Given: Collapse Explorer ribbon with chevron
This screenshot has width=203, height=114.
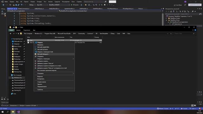Looking at the screenshot, I should tap(193, 30).
